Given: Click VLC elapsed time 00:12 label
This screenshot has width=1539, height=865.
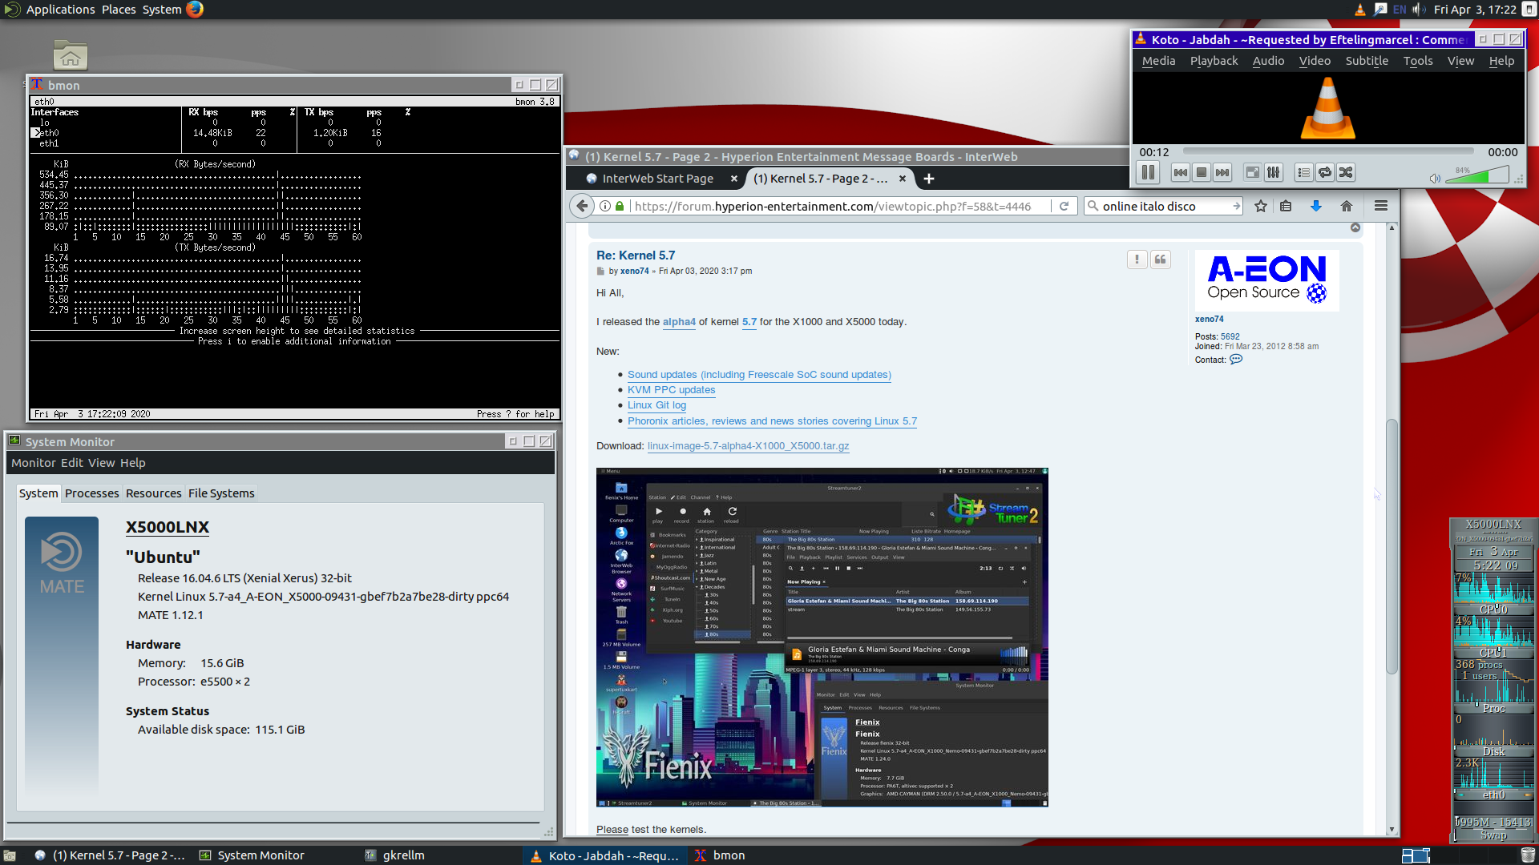Looking at the screenshot, I should tap(1154, 152).
